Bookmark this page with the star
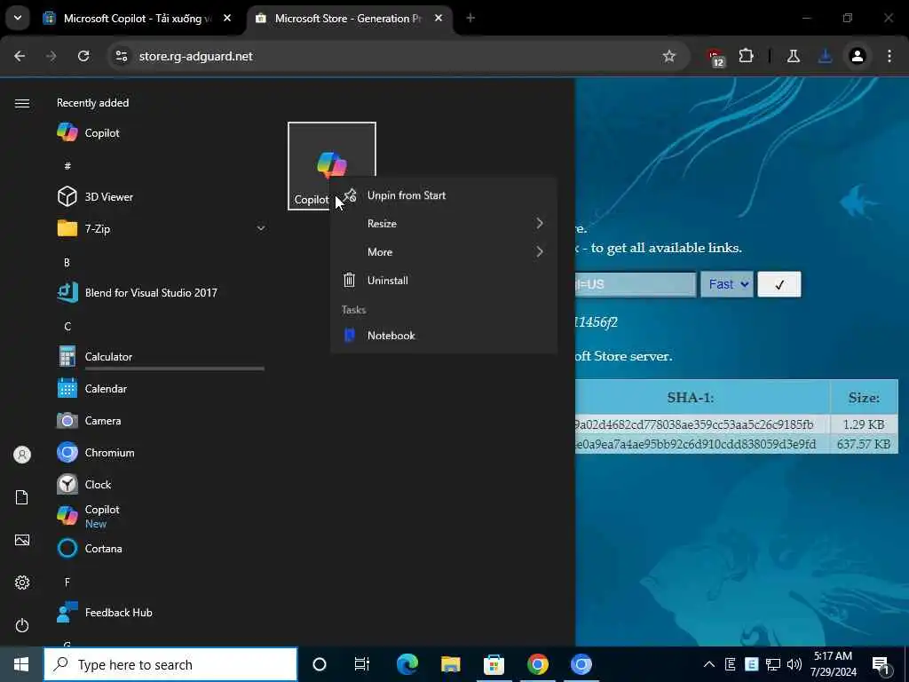This screenshot has height=682, width=909. 669,56
